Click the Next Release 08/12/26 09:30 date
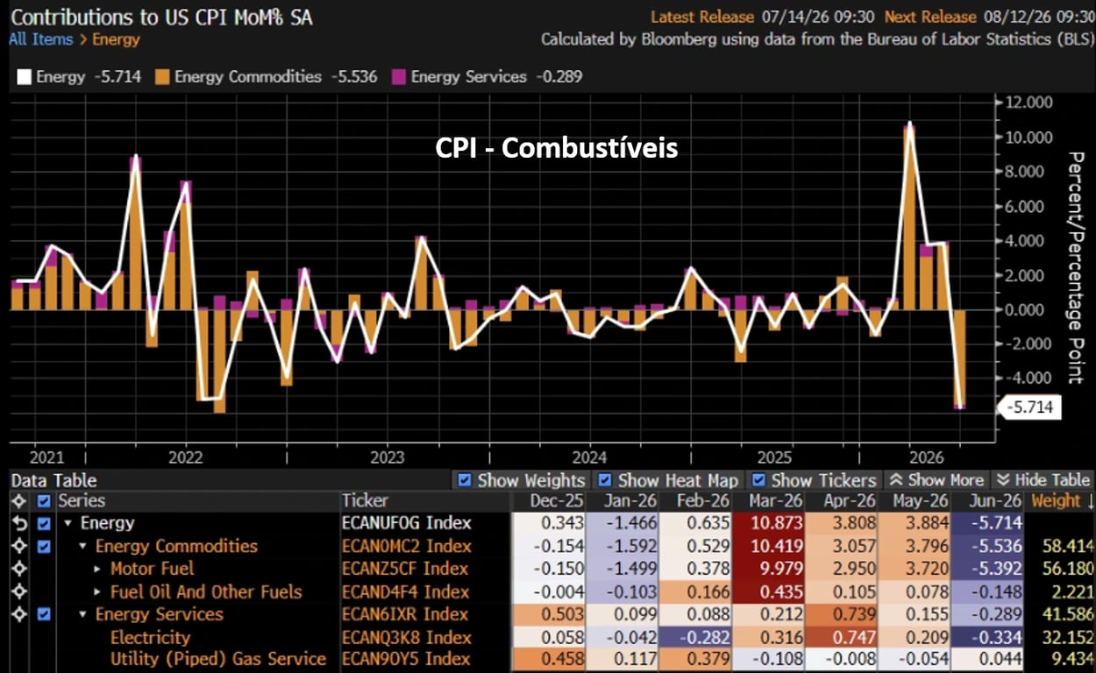Screen dimensions: 1096x673 989,17
